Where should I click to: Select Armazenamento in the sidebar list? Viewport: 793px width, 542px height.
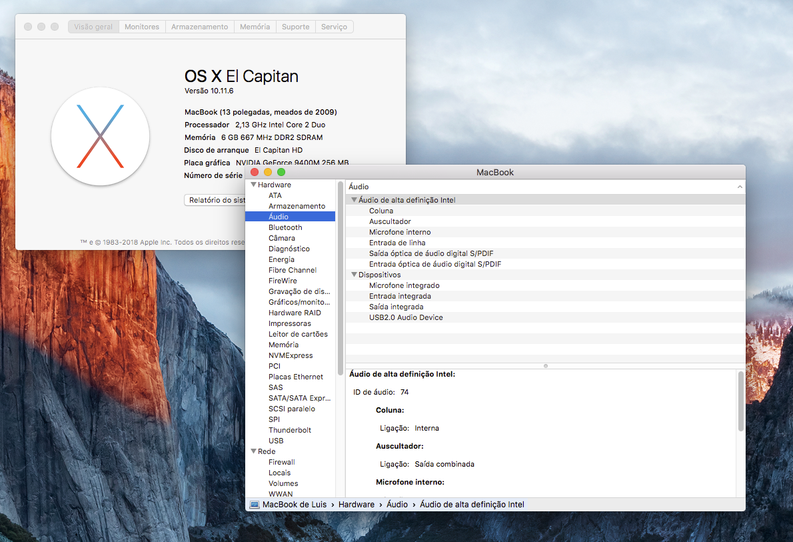pos(297,206)
